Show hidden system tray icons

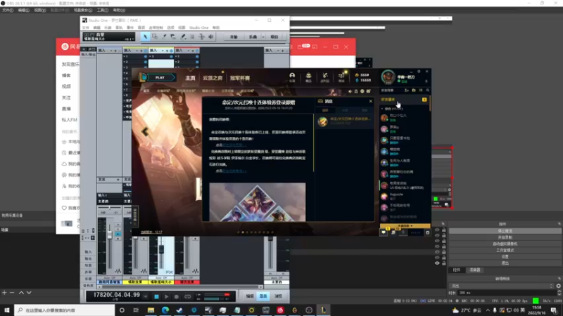(x=488, y=310)
